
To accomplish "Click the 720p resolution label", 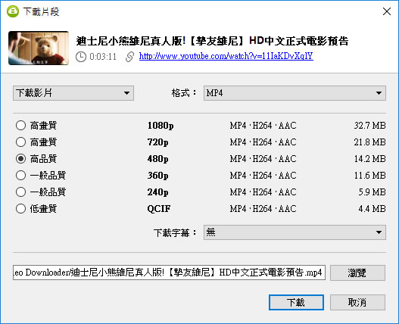I will (157, 142).
